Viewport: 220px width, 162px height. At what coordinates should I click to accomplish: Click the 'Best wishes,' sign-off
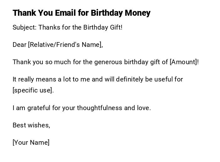coord(31,125)
